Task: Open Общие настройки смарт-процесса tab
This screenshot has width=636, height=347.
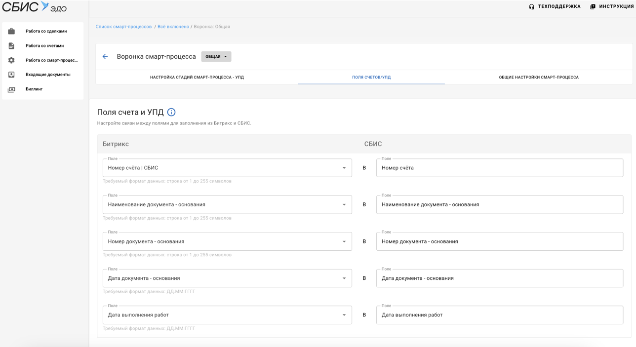Action: coord(538,77)
